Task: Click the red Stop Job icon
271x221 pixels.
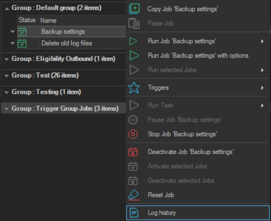Action: coord(134,134)
